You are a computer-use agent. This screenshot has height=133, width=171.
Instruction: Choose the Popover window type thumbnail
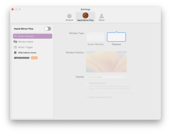[116, 37]
